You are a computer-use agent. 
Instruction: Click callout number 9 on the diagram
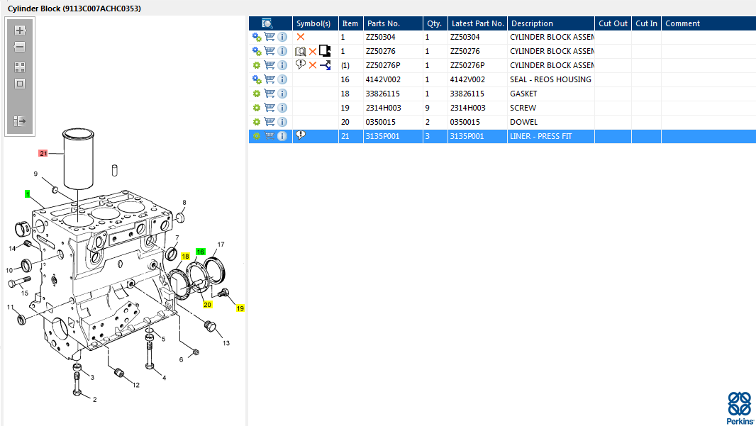pyautogui.click(x=35, y=174)
